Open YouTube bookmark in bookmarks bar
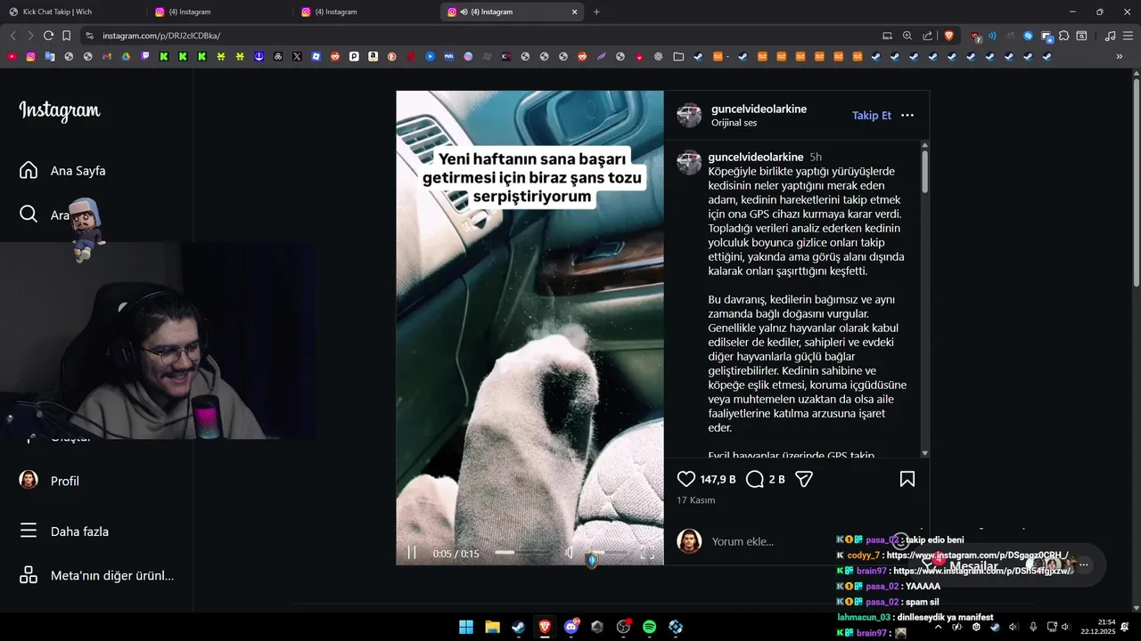 (12, 56)
